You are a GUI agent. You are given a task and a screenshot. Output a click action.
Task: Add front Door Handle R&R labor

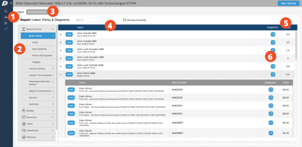(69, 34)
